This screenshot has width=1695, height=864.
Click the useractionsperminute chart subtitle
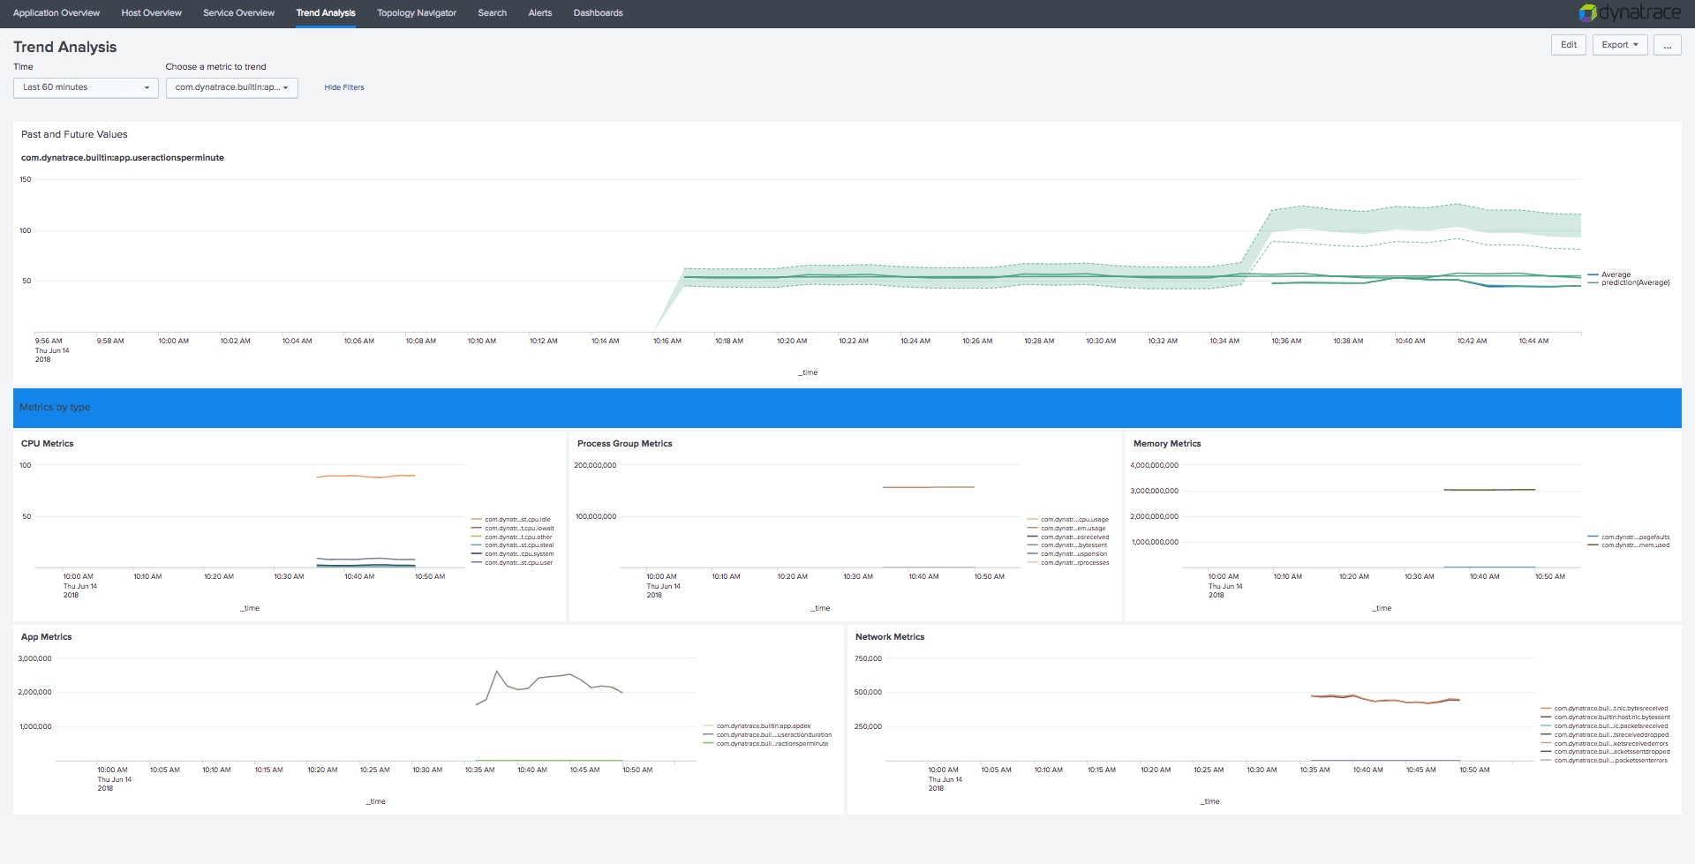pos(123,158)
